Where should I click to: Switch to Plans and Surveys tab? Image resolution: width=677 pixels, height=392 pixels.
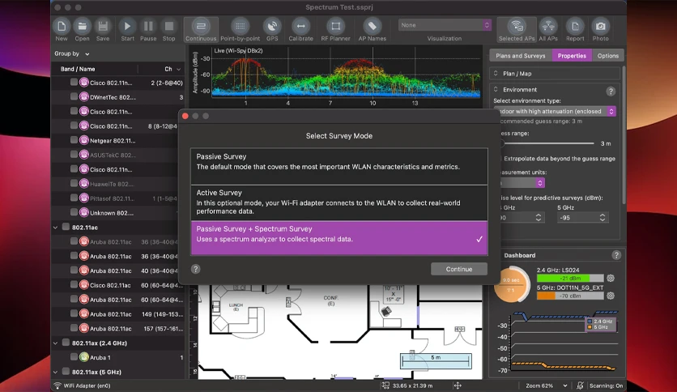pyautogui.click(x=520, y=56)
